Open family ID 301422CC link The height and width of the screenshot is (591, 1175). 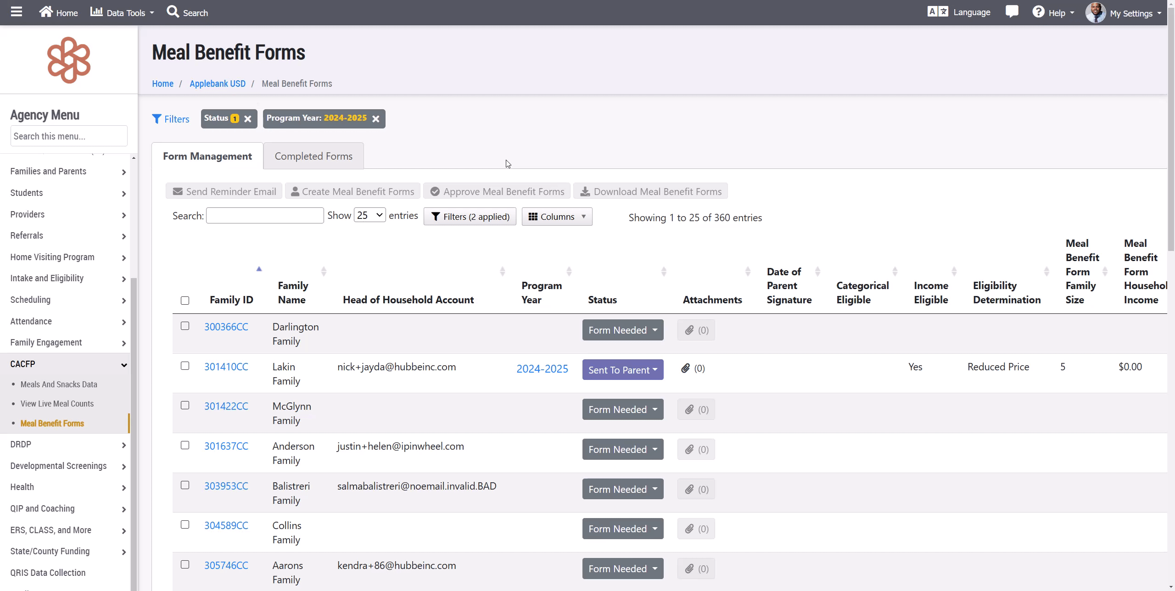pyautogui.click(x=226, y=406)
